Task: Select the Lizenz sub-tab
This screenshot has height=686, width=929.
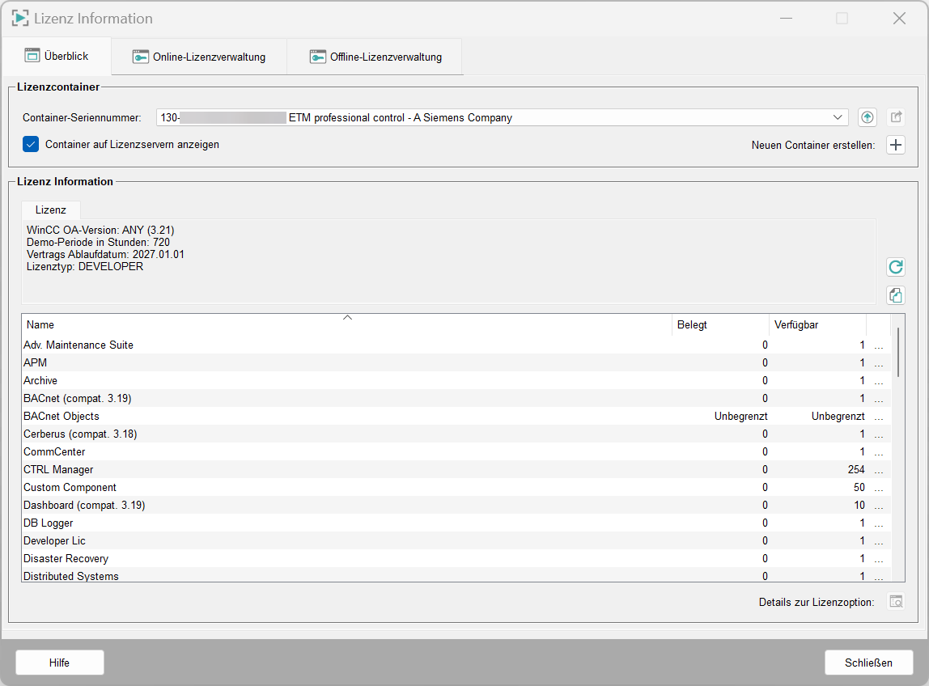Action: tap(51, 210)
